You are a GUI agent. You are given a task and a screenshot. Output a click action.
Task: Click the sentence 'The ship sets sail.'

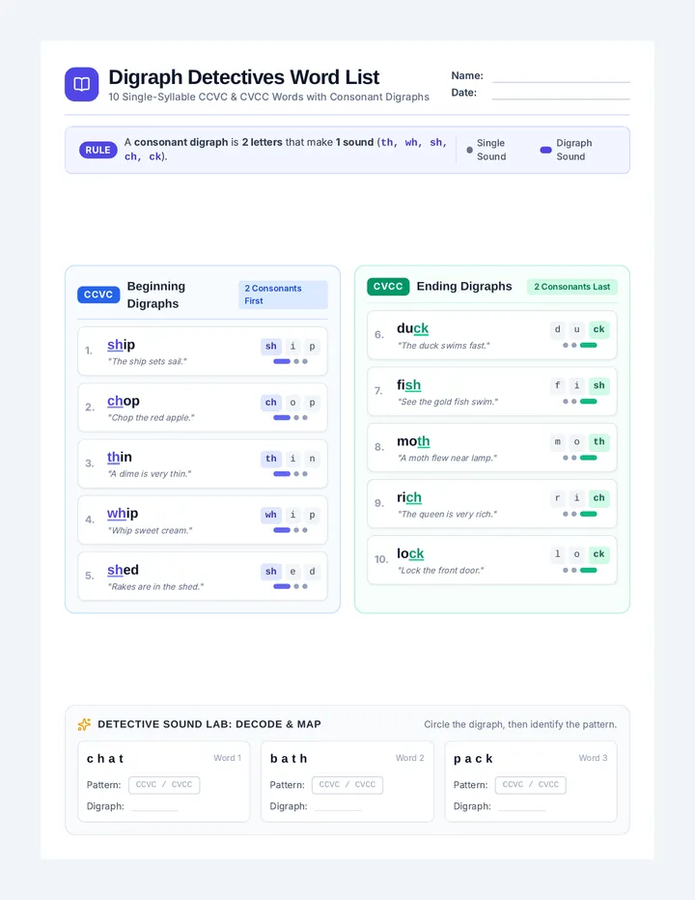click(x=147, y=361)
